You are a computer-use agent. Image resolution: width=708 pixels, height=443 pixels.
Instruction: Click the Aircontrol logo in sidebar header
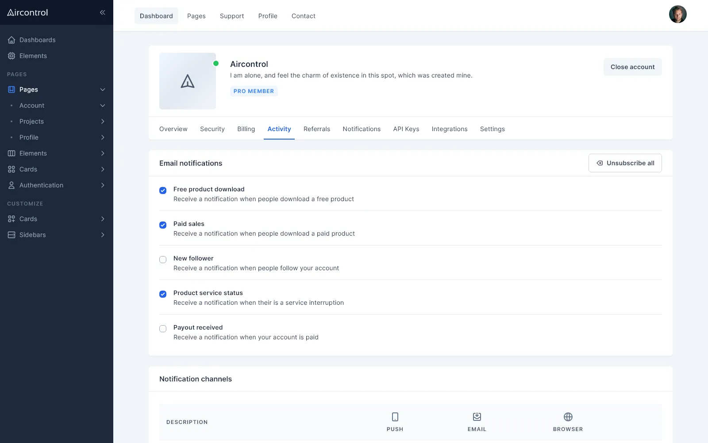(27, 12)
